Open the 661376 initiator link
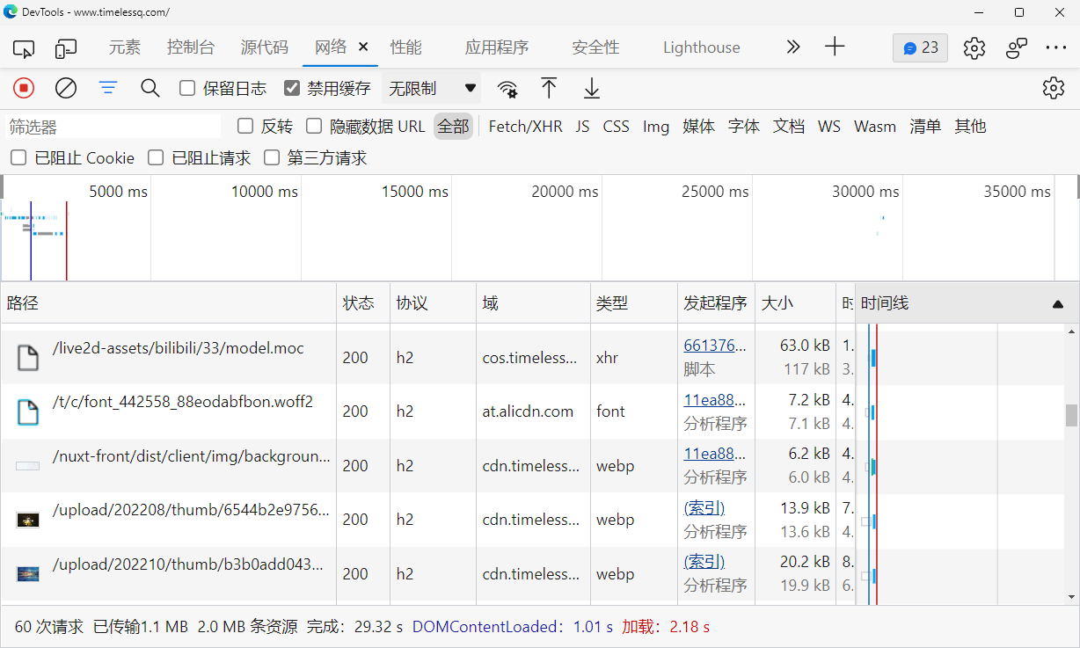Image resolution: width=1080 pixels, height=648 pixels. [x=714, y=346]
